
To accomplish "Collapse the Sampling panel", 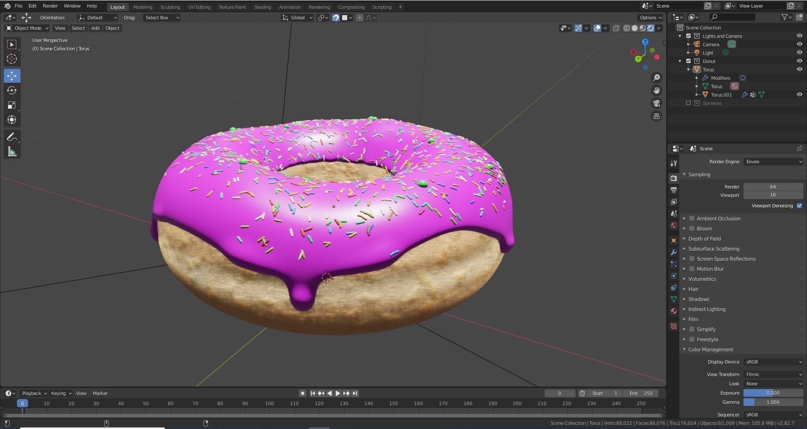I will click(x=699, y=175).
